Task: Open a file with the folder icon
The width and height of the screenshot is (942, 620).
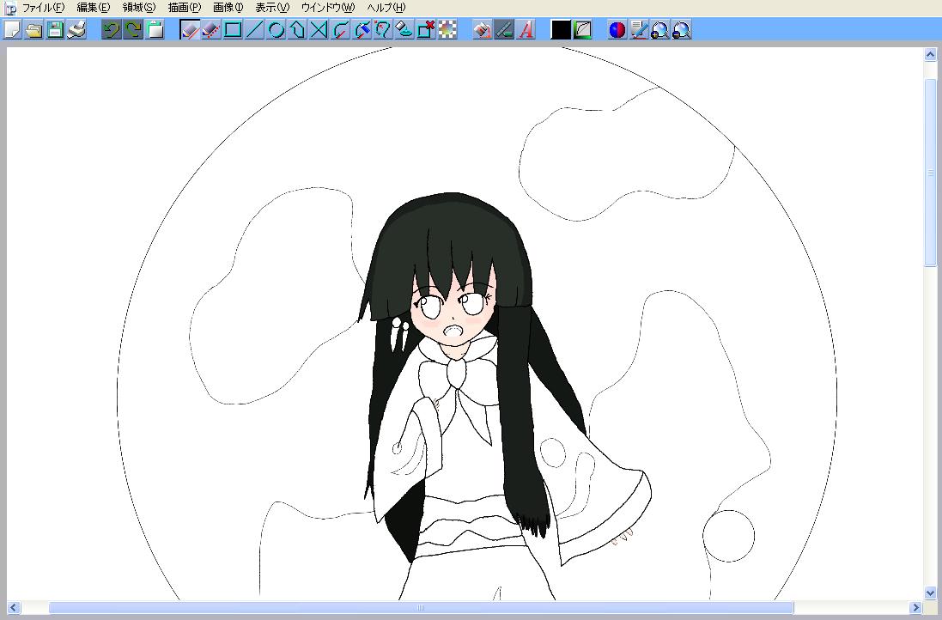Action: pos(34,29)
